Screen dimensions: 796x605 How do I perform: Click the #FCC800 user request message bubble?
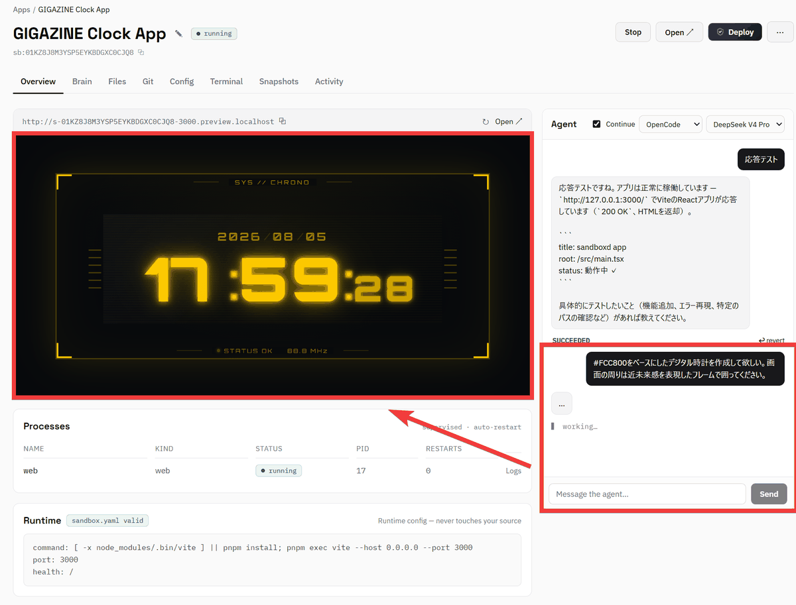pyautogui.click(x=685, y=368)
